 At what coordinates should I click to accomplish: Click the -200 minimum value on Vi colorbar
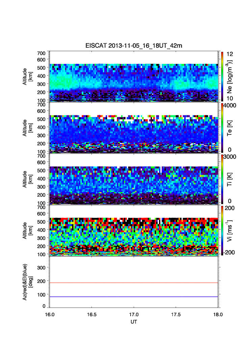pos(229,252)
